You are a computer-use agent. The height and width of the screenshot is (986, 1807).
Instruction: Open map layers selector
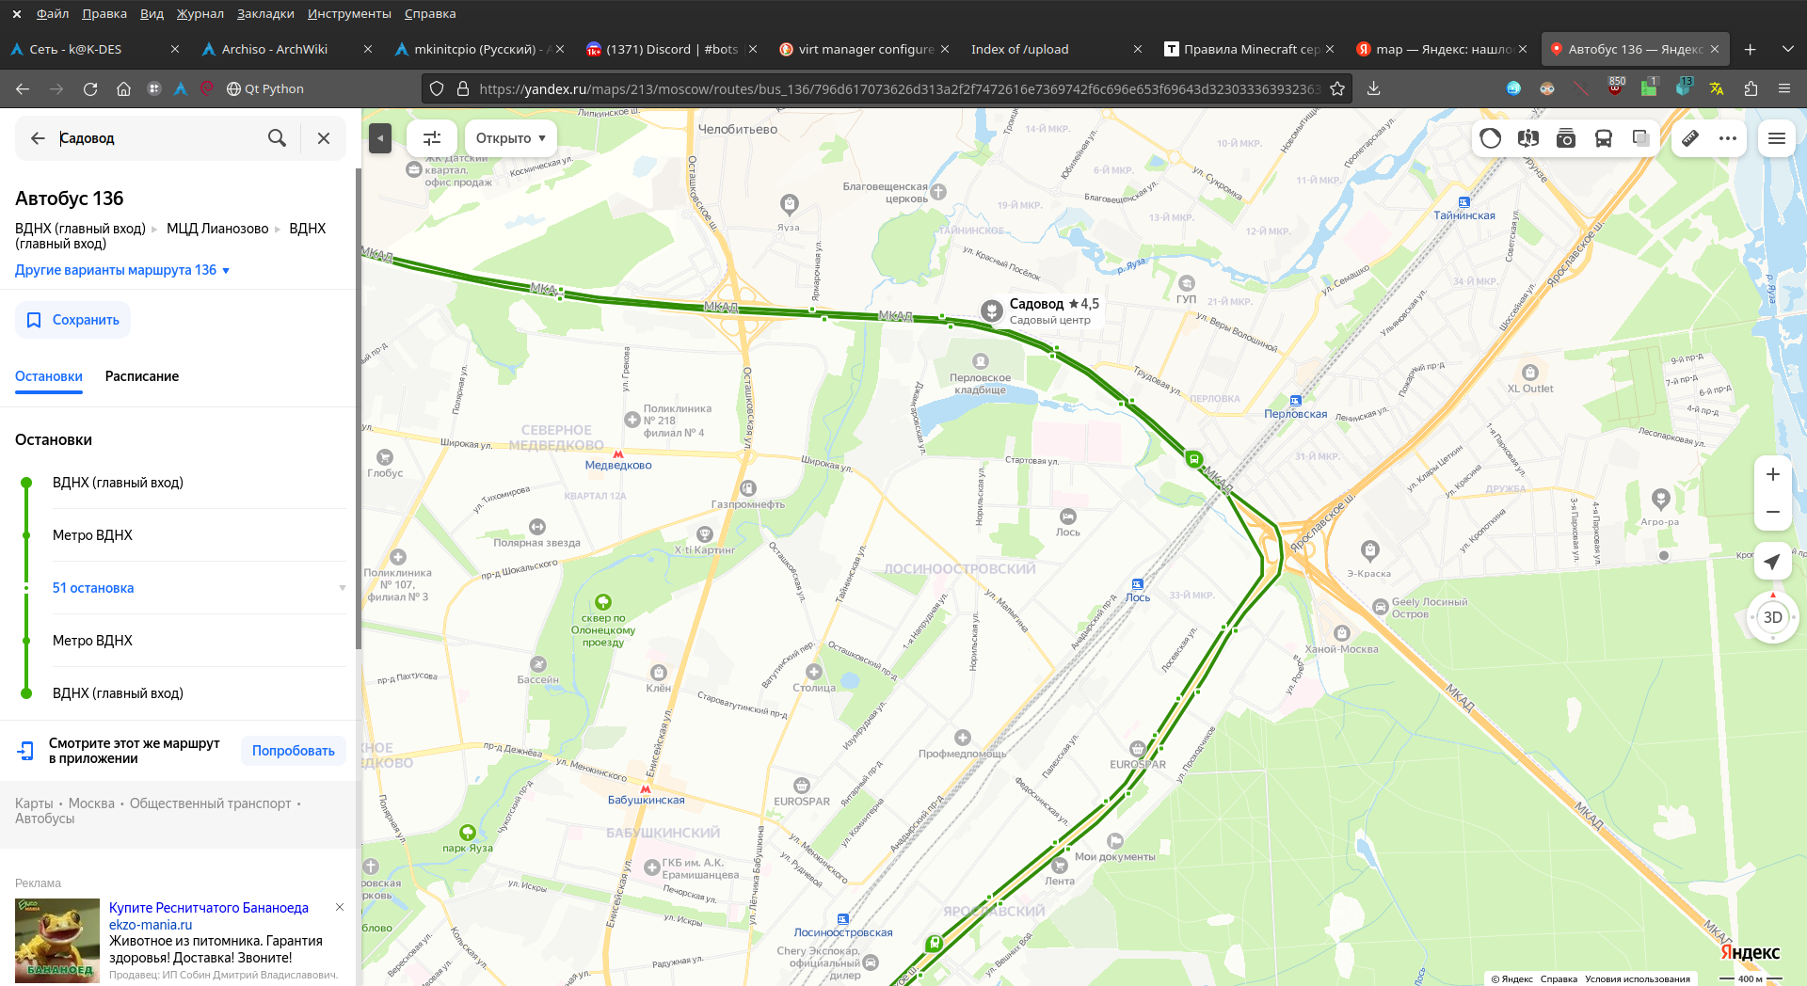[1641, 138]
